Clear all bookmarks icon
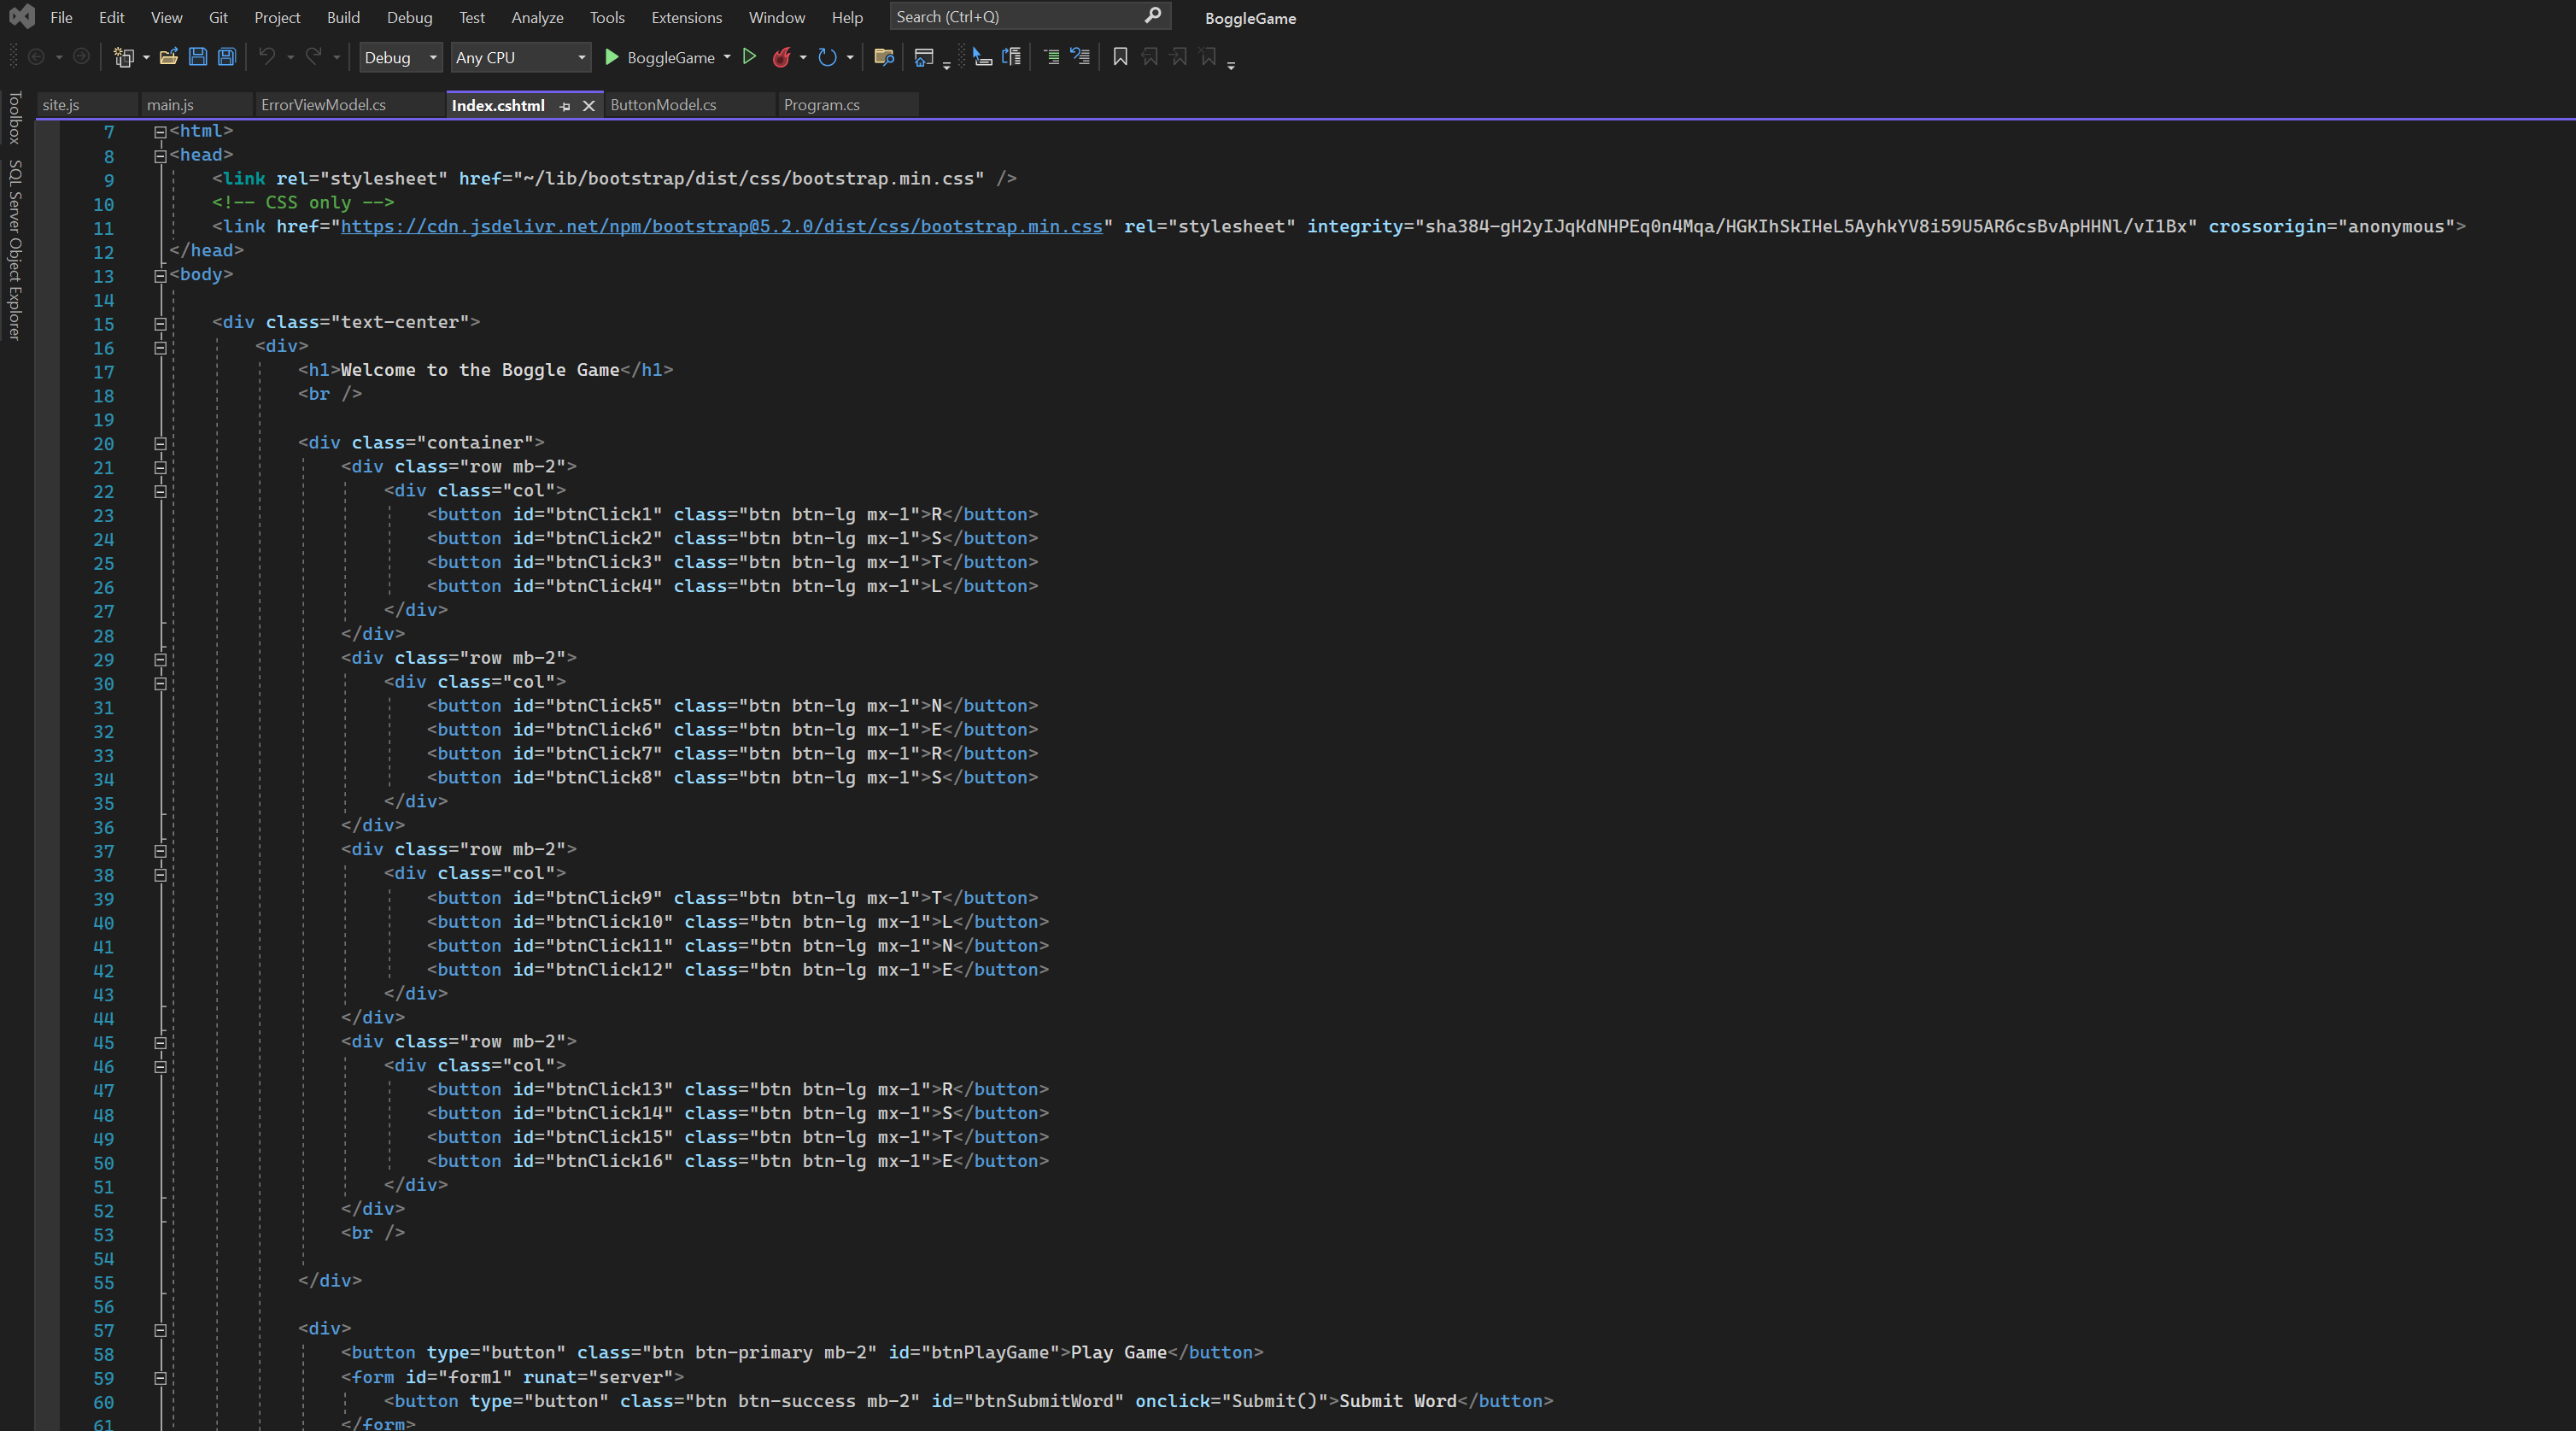Viewport: 2576px width, 1431px height. pos(1208,57)
